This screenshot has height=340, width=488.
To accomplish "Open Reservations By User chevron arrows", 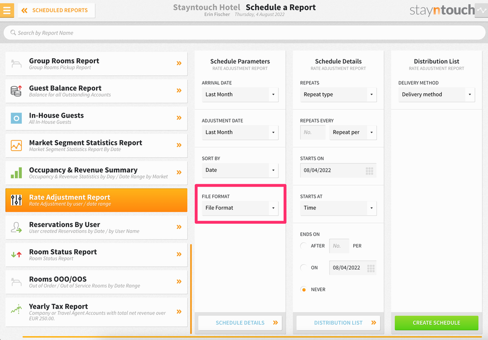I will click(x=179, y=227).
